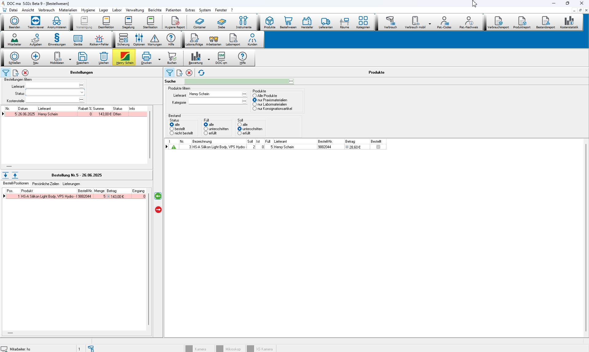
Task: Open Desinfektion module
Action: (x=106, y=22)
